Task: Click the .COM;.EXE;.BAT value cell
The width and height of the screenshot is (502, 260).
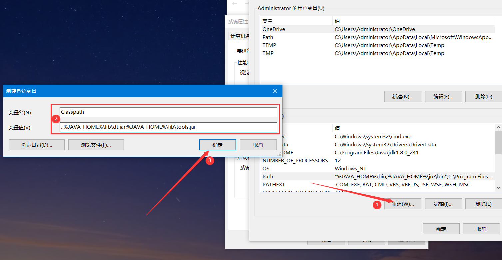Action: pos(402,185)
